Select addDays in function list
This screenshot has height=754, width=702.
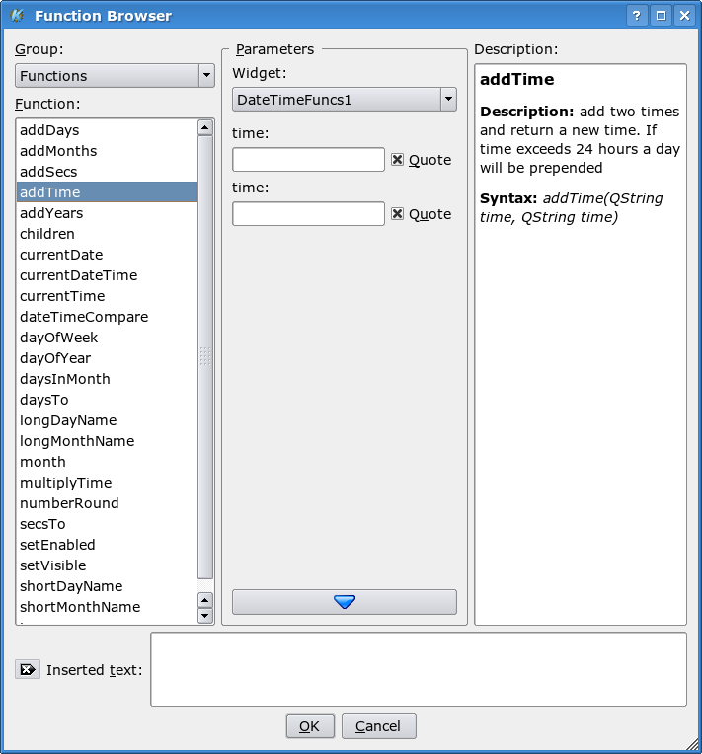point(107,130)
